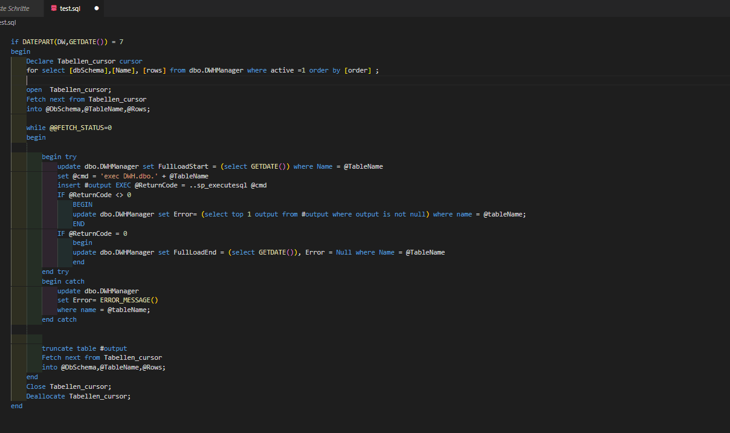
Task: Click the 'truncate table #output' line
Action: 85,348
